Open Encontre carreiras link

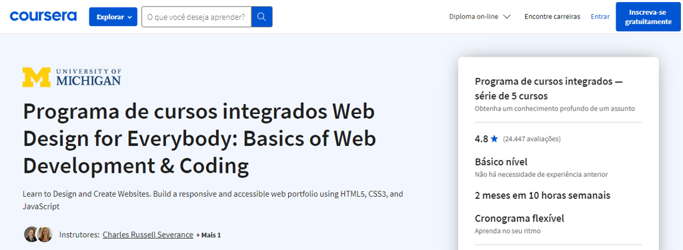[552, 17]
